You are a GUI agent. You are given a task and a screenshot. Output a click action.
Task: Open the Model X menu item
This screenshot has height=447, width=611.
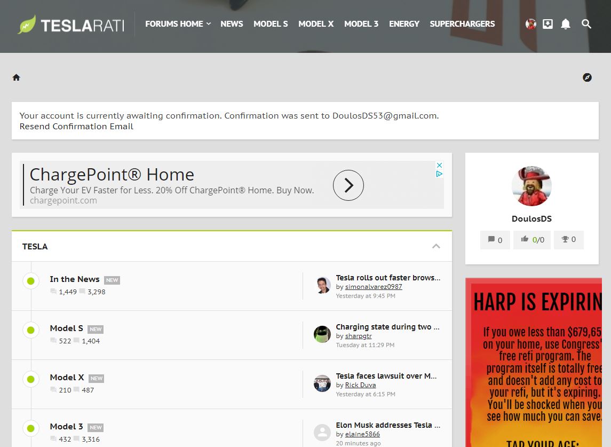(315, 24)
